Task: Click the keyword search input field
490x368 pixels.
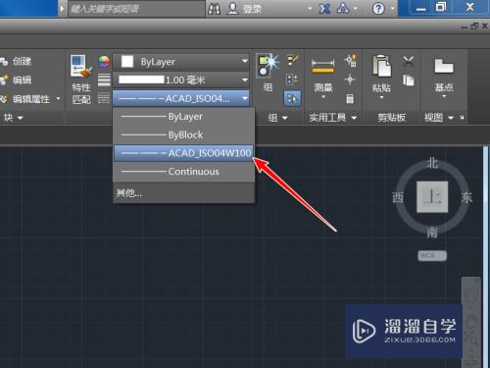Action: (136, 9)
